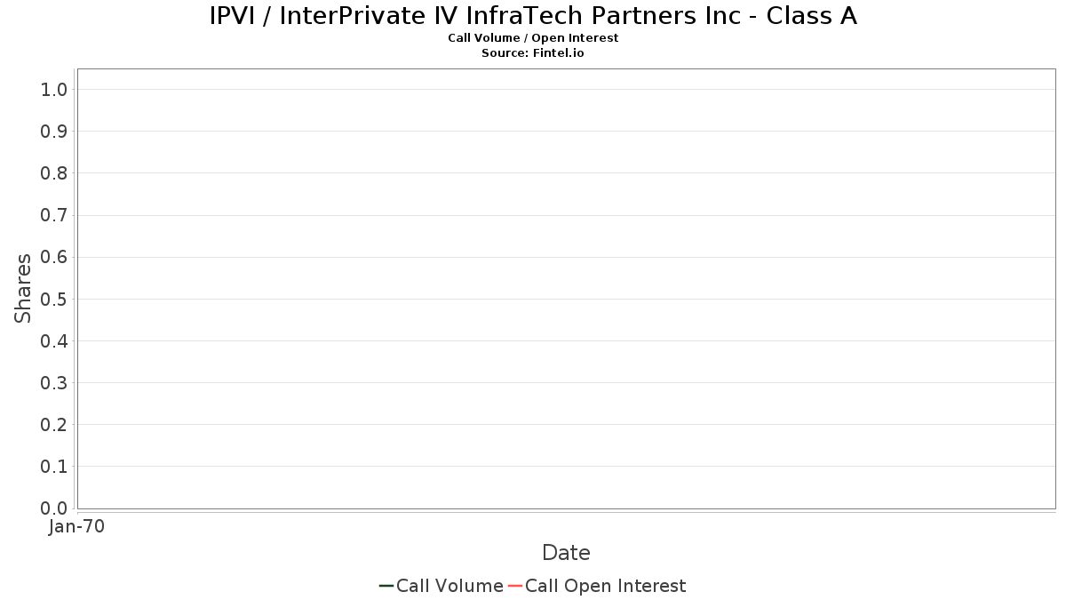The image size is (1066, 600).
Task: Click the green Call Volume line swatch
Action: tap(386, 586)
